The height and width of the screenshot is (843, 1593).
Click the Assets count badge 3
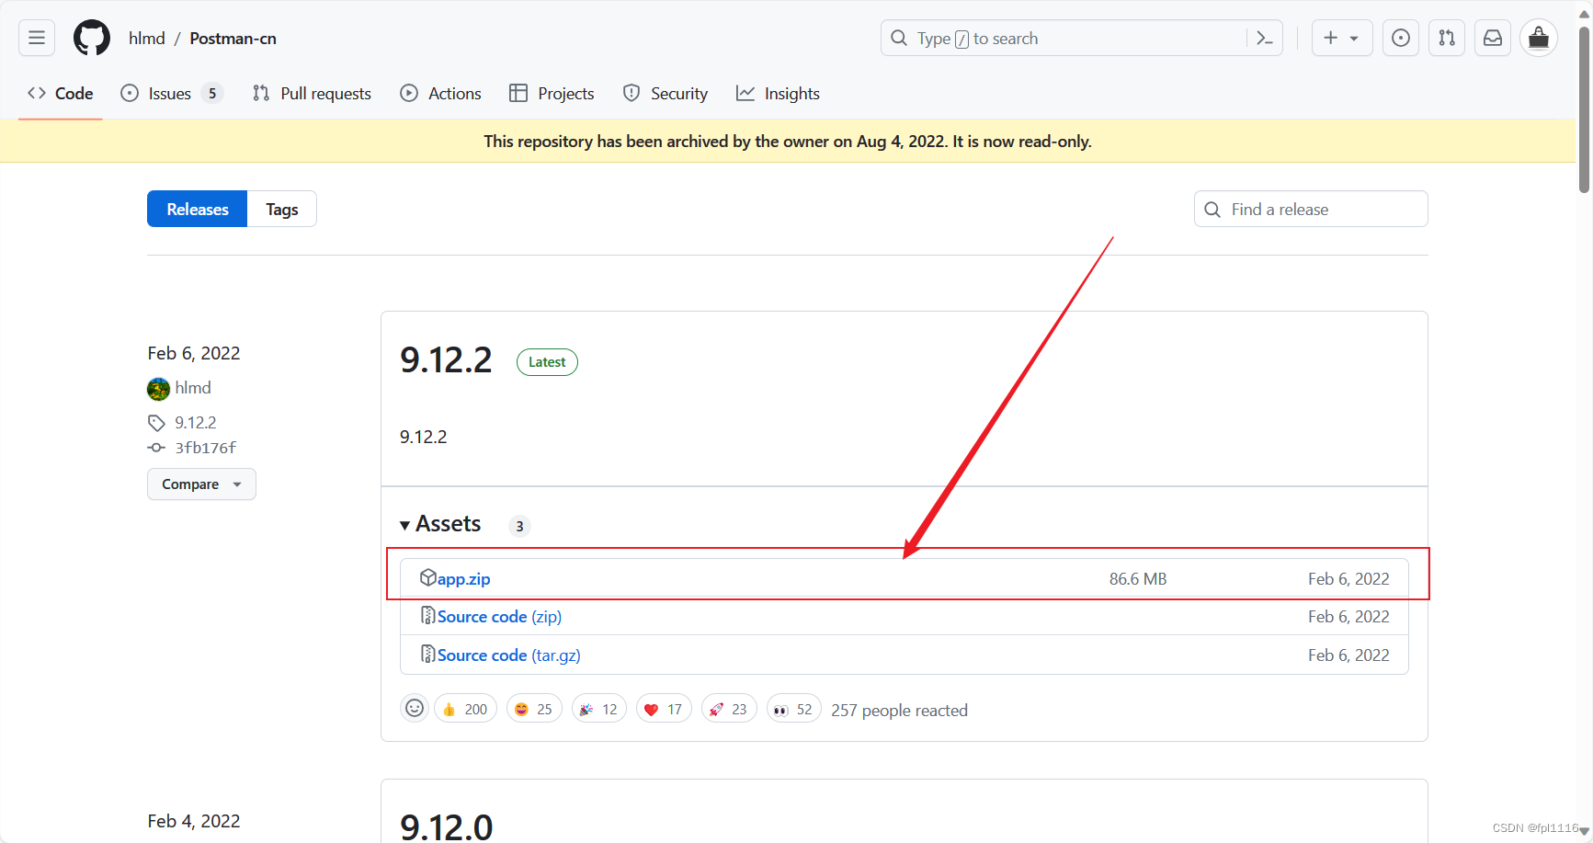(x=519, y=526)
